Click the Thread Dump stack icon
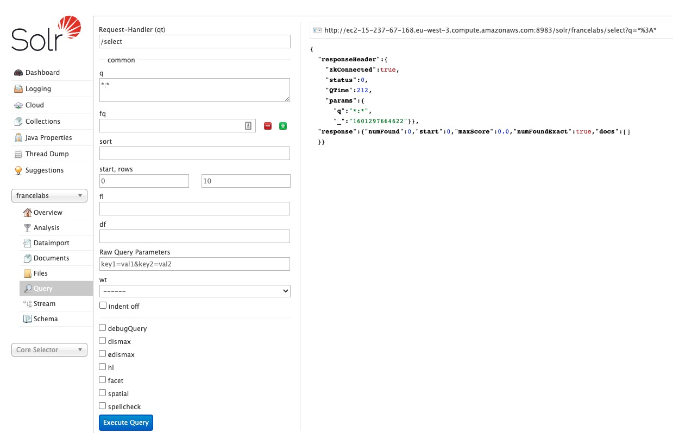This screenshot has width=673, height=433. click(18, 154)
